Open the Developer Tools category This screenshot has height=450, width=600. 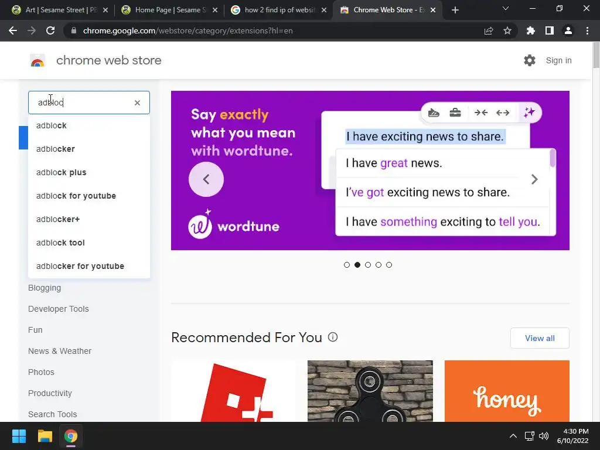(x=58, y=309)
